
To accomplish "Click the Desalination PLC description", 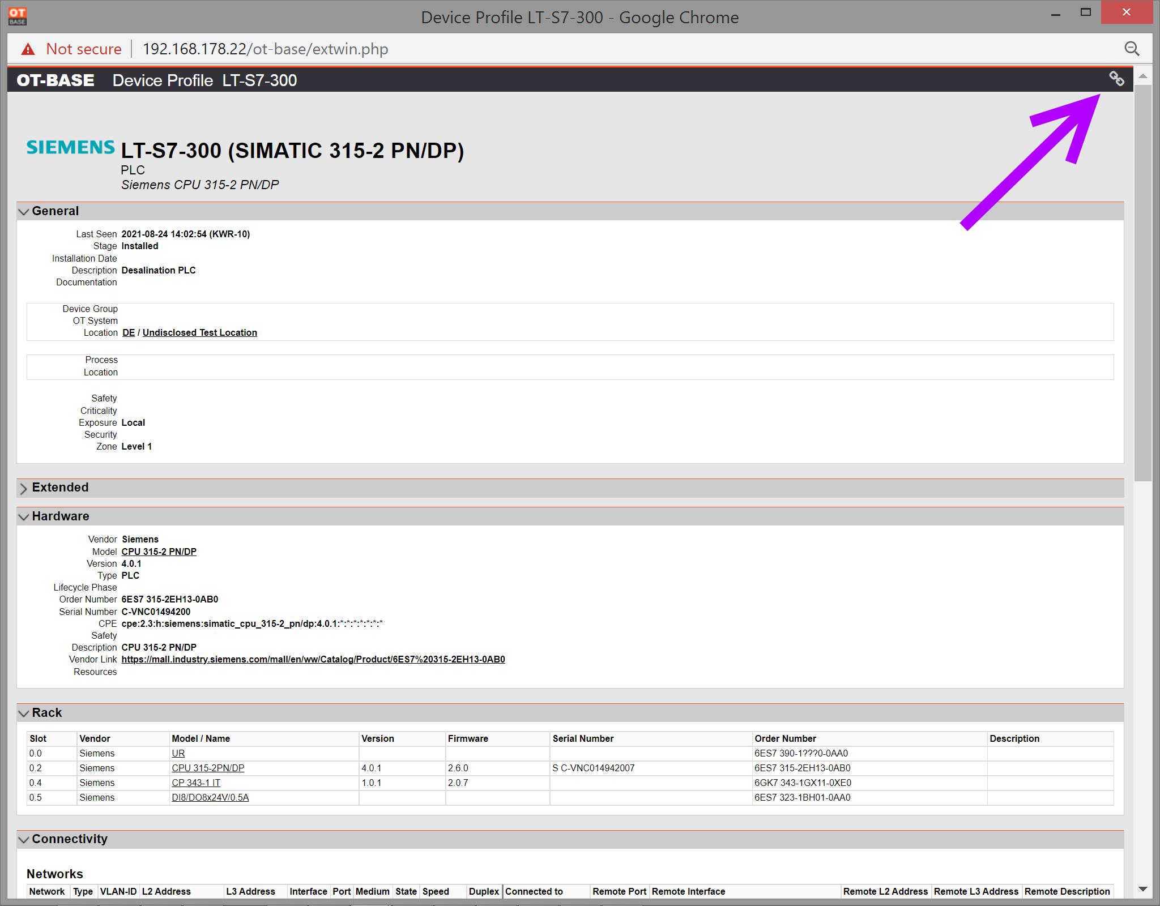I will click(x=159, y=270).
